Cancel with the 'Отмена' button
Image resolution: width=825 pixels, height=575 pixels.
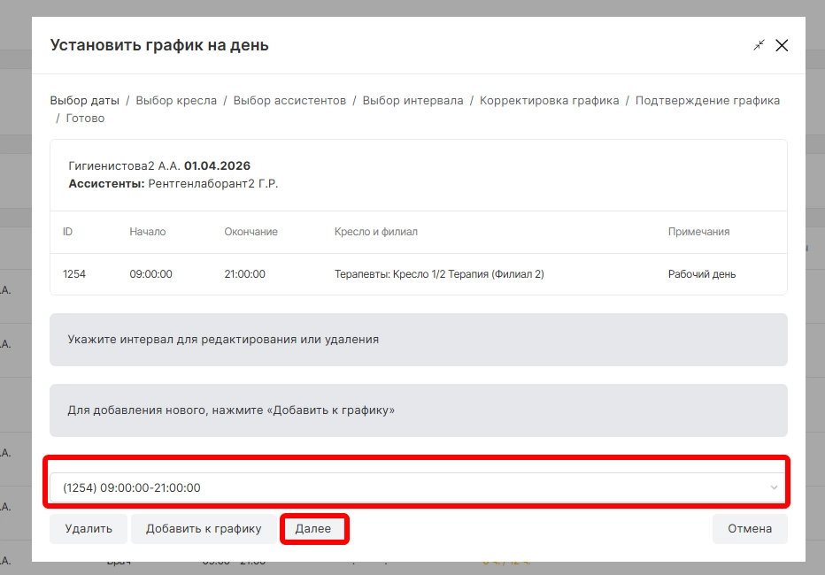click(750, 529)
